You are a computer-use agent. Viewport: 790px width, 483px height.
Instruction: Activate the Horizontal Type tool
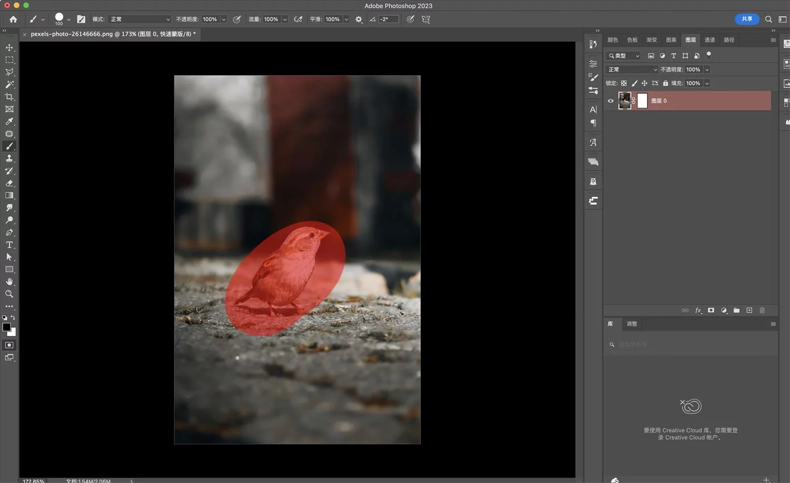[x=9, y=245]
